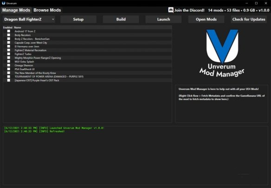Screen dimensions: 271x188
Task: Tick the TOURNAMENT OF POWER ARENA checkbox
Action: tap(9, 77)
